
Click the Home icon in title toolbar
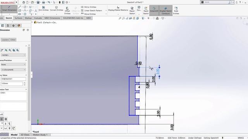[x=24, y=2]
